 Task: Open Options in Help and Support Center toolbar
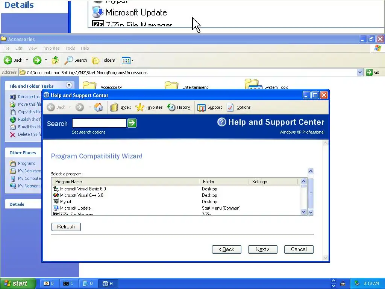click(238, 107)
